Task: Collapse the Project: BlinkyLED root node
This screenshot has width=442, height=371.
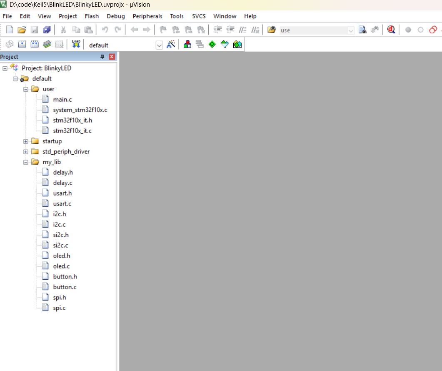Action: [x=5, y=68]
